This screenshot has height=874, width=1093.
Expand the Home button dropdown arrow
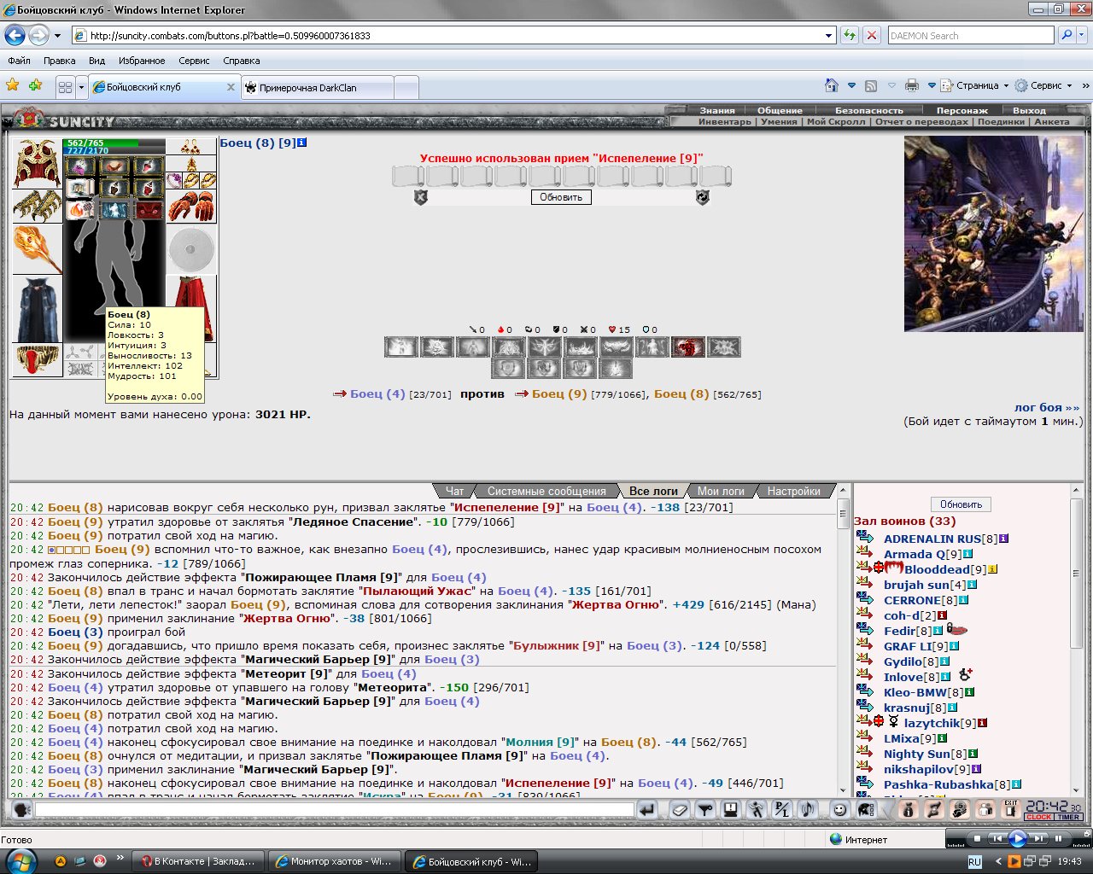pos(851,85)
